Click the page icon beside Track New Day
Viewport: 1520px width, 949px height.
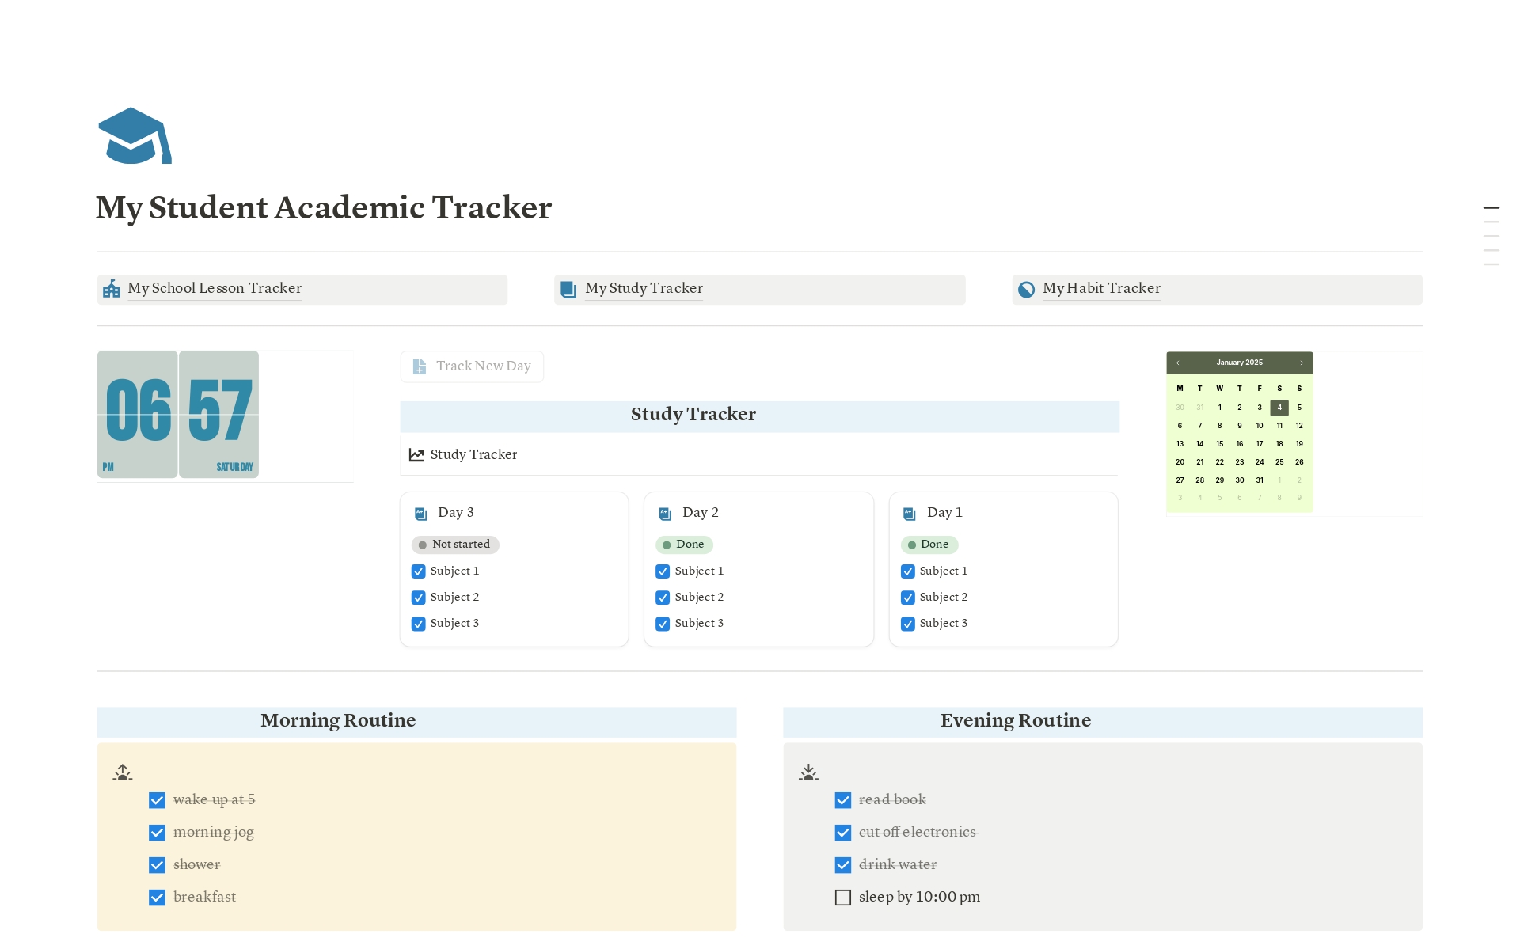pos(419,366)
